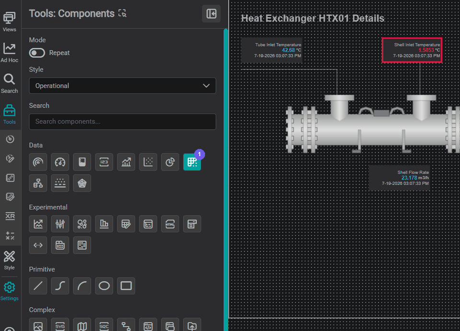Select the dotted lines data component
The width and height of the screenshot is (460, 331).
(60, 183)
